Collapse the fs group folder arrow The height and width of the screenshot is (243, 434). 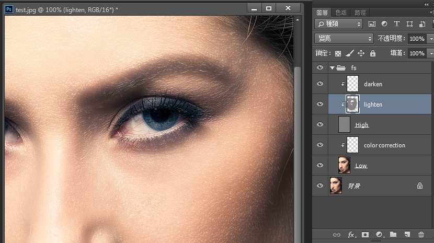[x=332, y=68]
